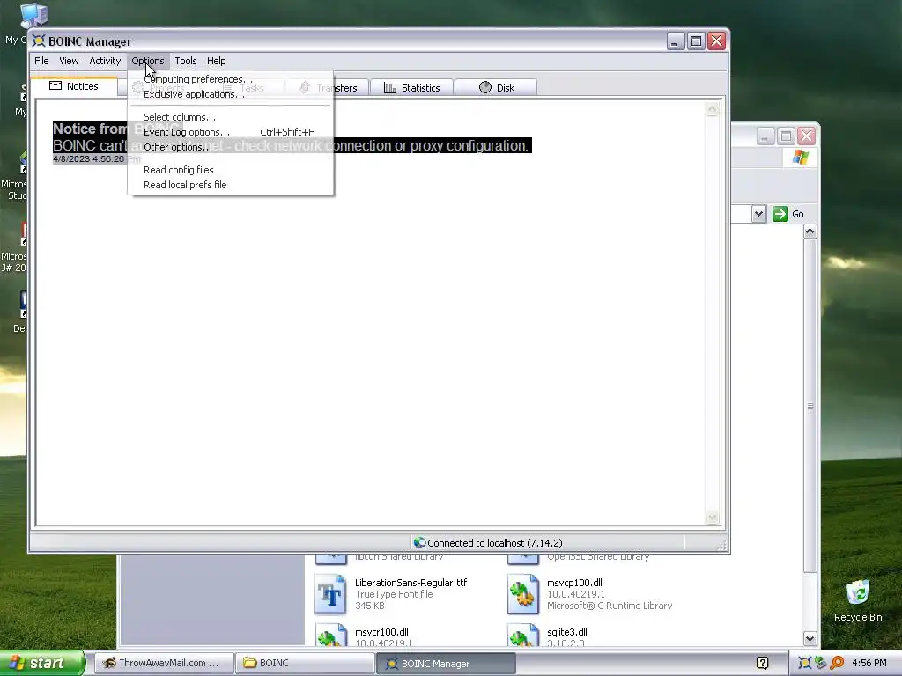Click Connected to localhost status text

click(495, 542)
